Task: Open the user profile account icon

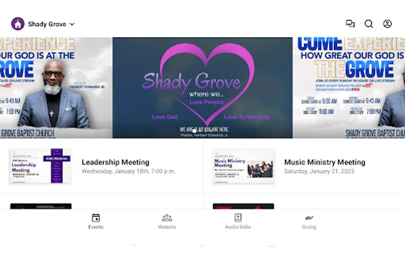Action: (x=387, y=24)
